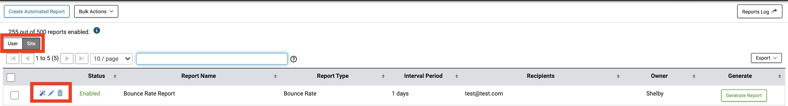The height and width of the screenshot is (106, 788).
Task: Expand the Export dropdown menu
Action: (766, 58)
